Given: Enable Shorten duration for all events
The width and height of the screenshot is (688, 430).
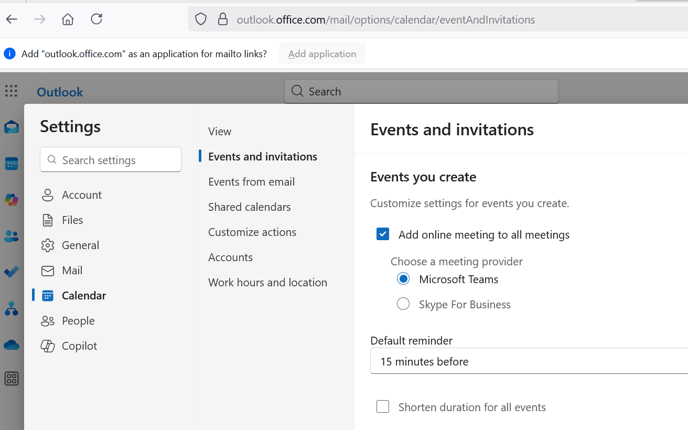Looking at the screenshot, I should click(x=383, y=407).
